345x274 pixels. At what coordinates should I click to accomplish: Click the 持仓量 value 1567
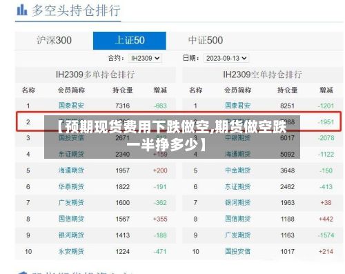coord(123,219)
